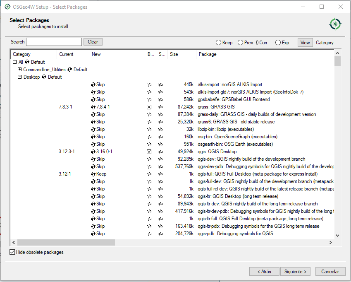
Task: Click vertical scrollbar down arrow
Action: point(338,236)
